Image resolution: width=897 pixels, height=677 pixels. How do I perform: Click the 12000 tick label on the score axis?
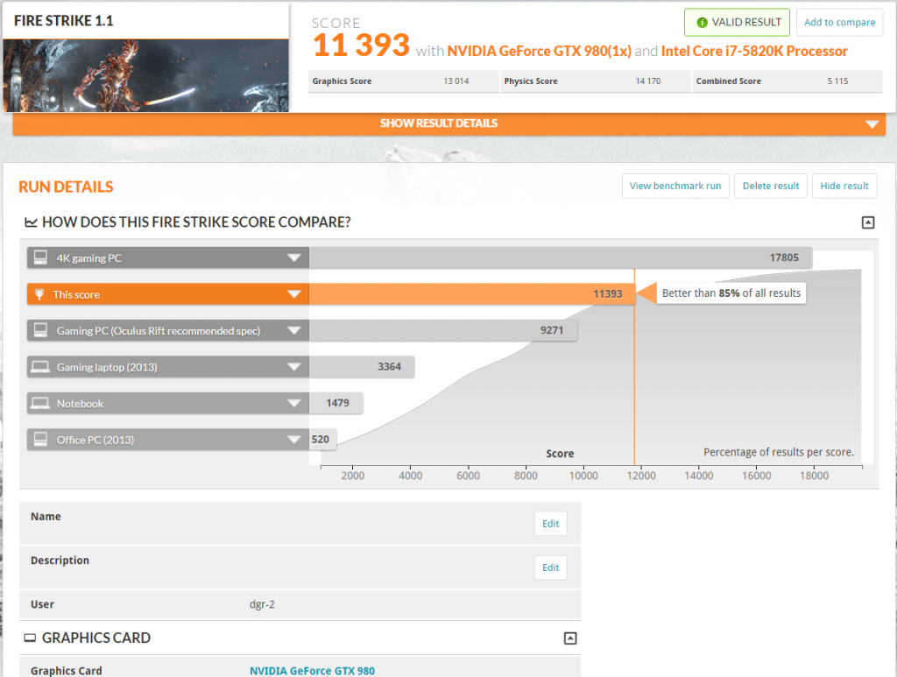point(640,476)
